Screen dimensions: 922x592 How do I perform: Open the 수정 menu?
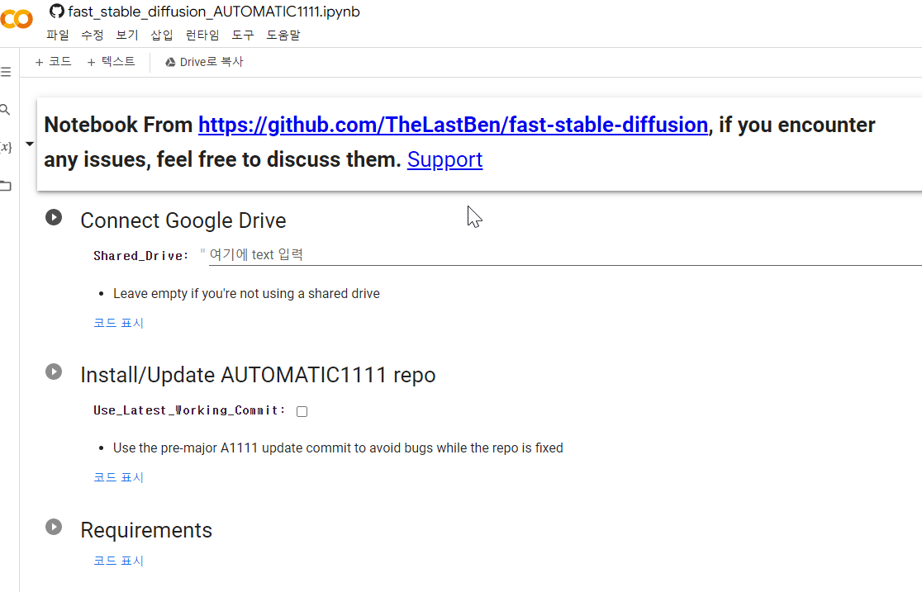pos(93,36)
